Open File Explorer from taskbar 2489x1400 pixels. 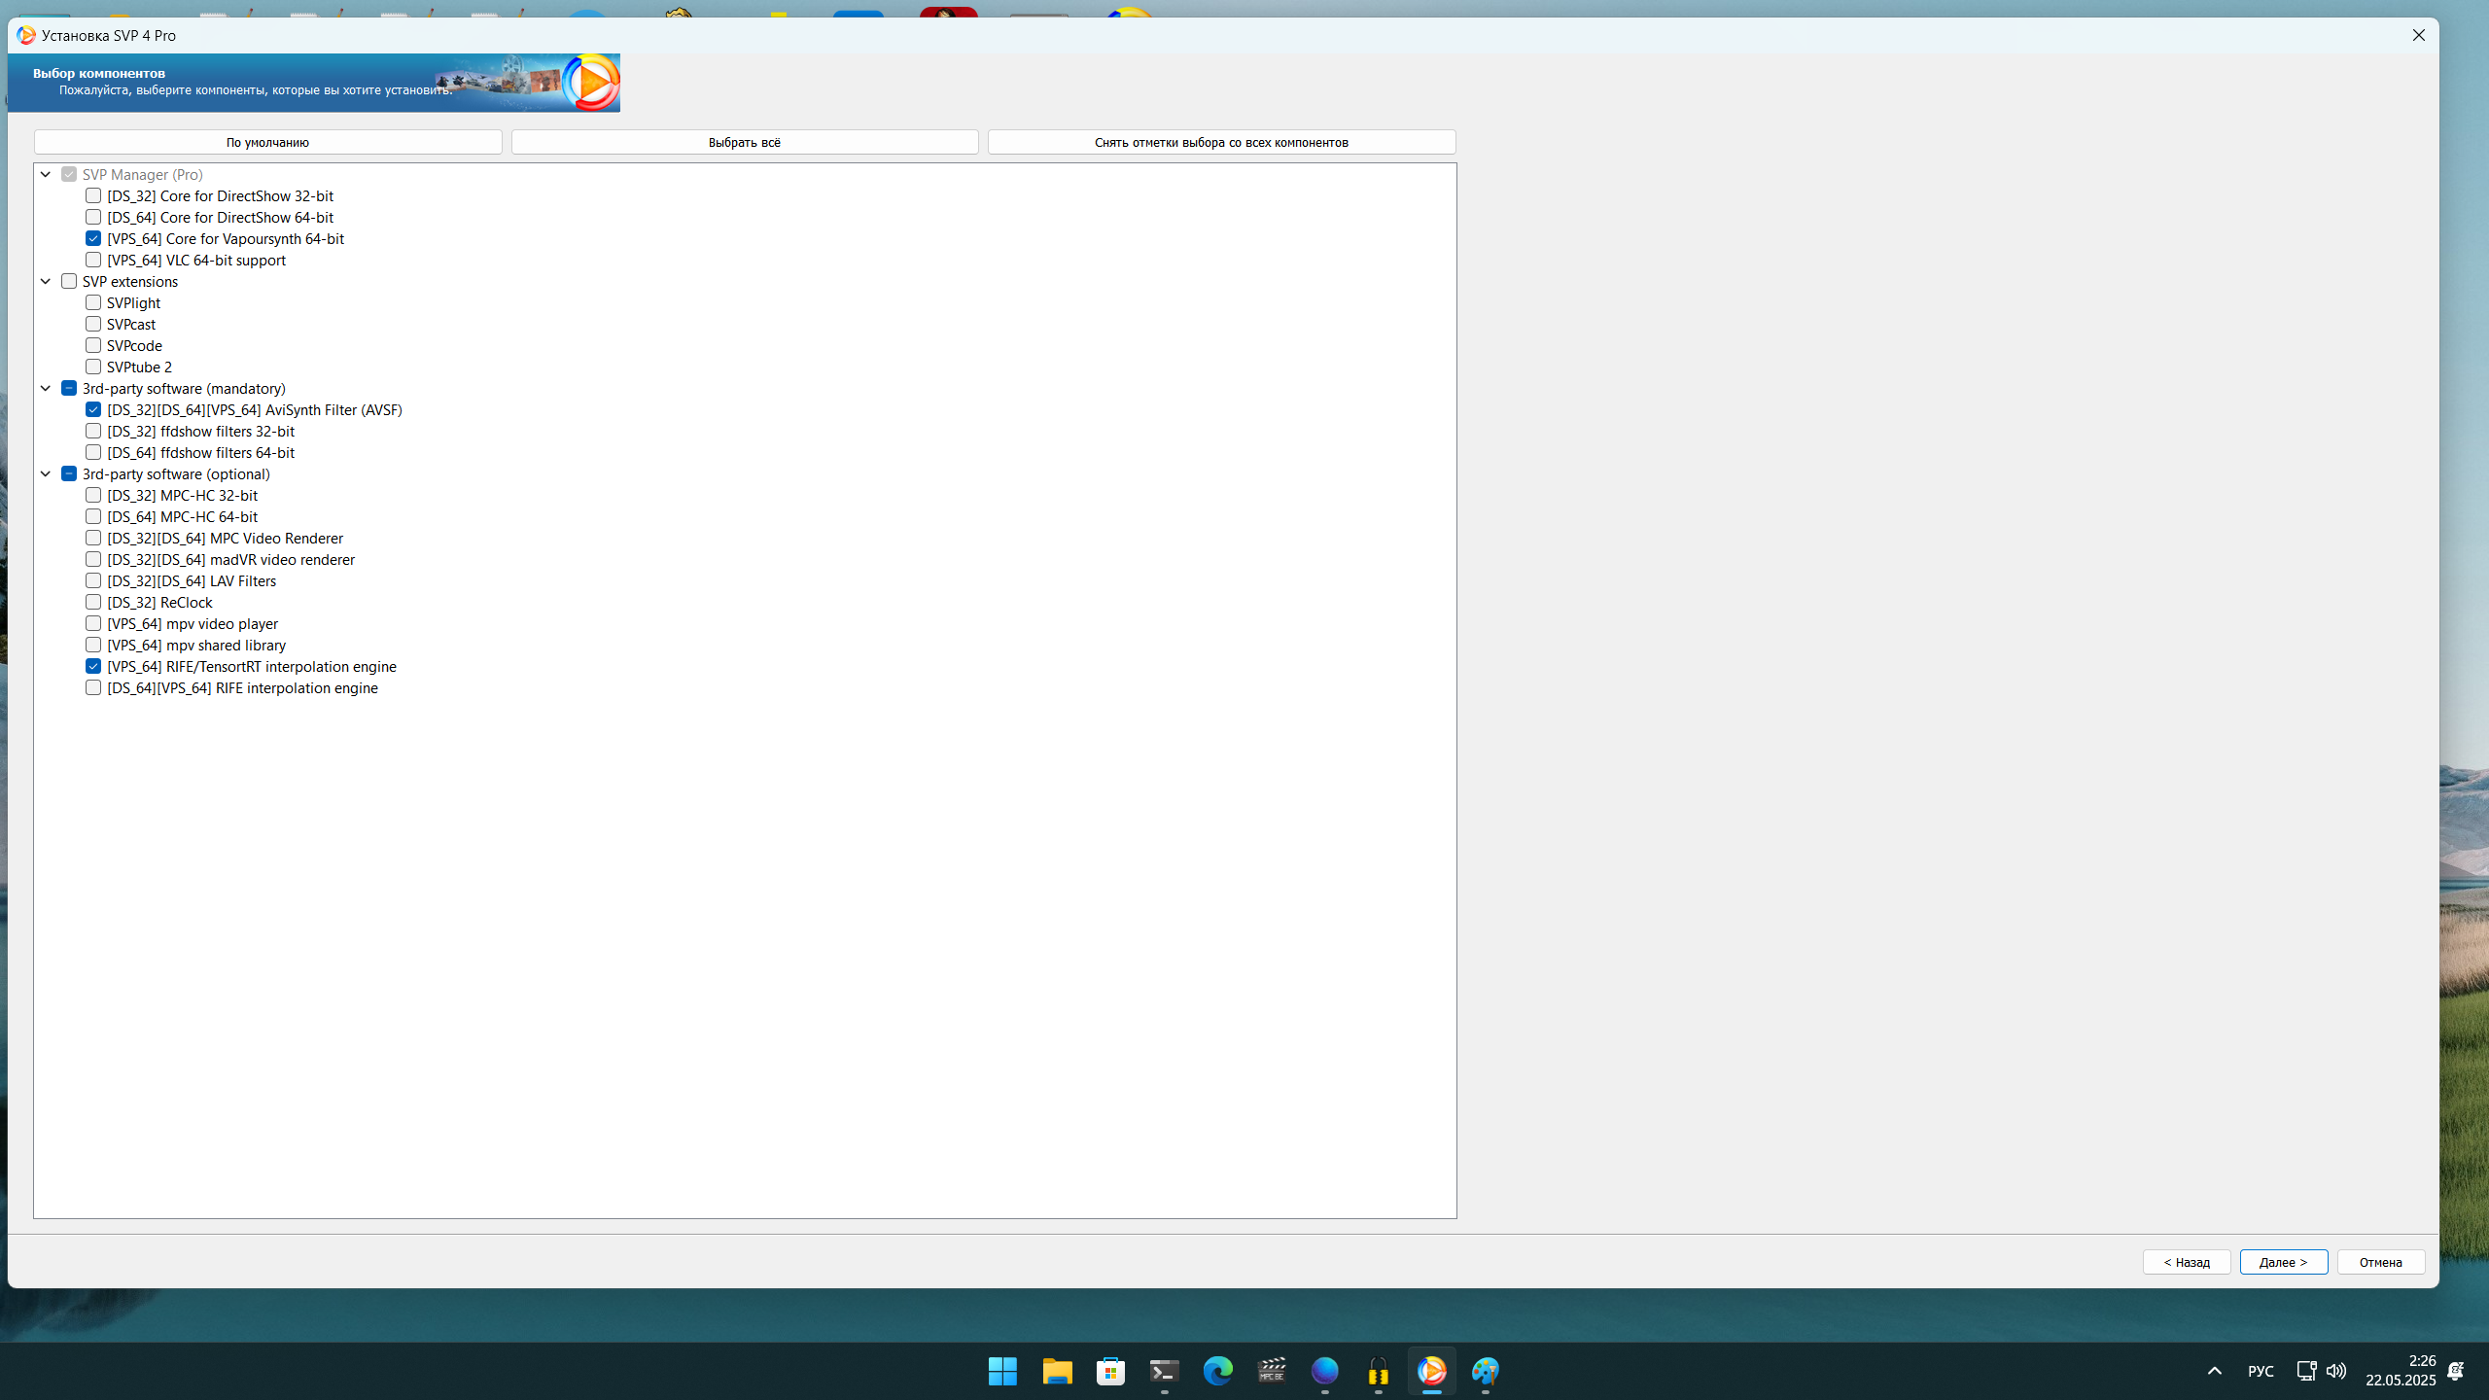(1057, 1371)
